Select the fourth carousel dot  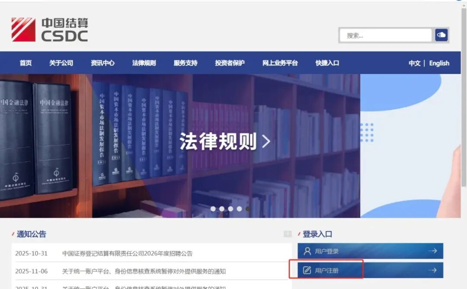tap(239, 209)
